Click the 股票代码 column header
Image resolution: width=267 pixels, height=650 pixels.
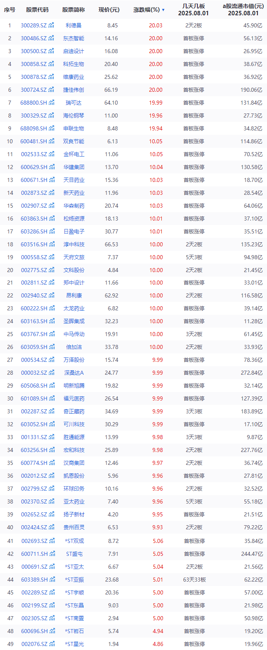point(37,10)
